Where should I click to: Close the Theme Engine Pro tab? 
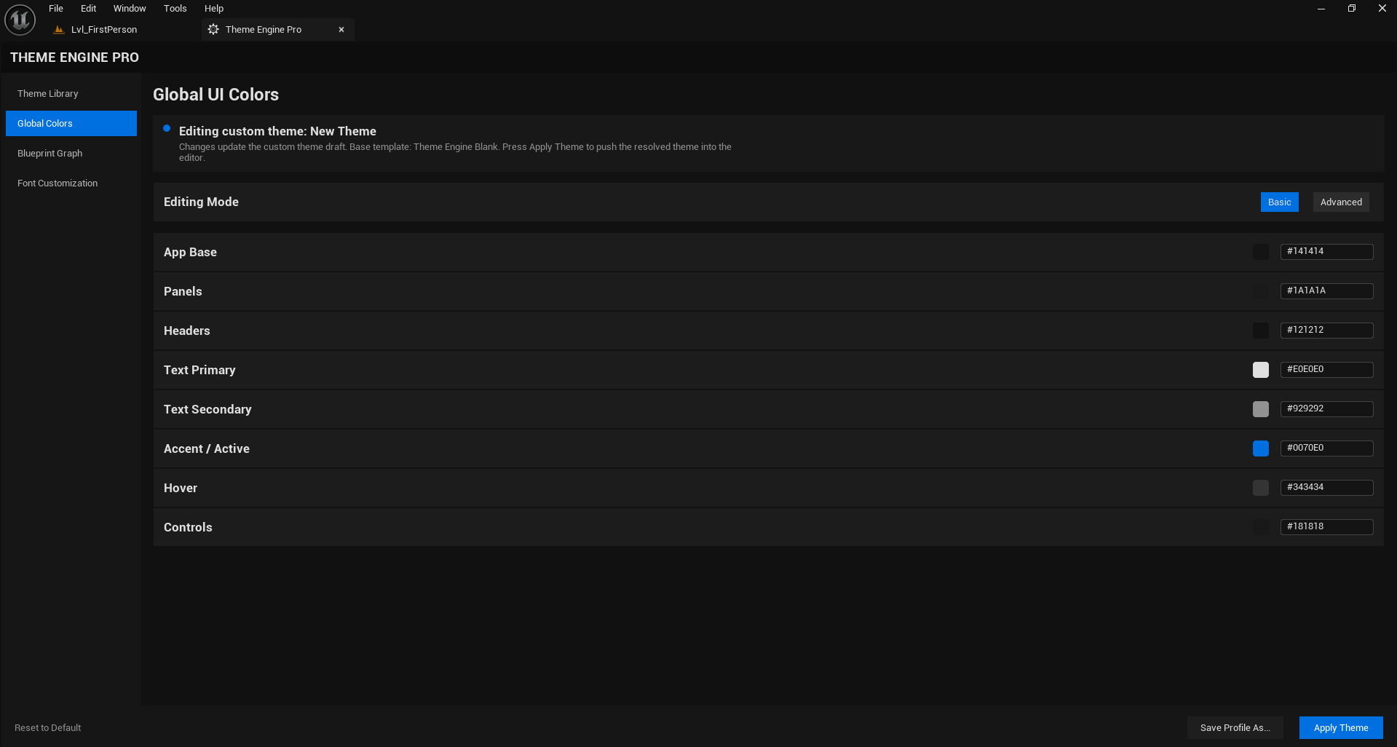click(x=341, y=30)
